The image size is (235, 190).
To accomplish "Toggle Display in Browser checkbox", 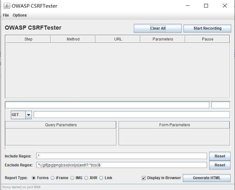I will pyautogui.click(x=161, y=178).
